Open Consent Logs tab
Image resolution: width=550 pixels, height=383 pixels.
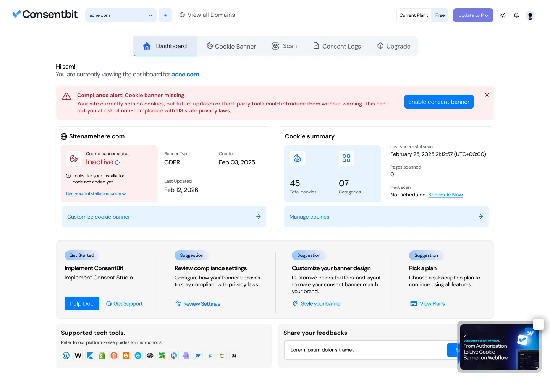click(x=337, y=46)
